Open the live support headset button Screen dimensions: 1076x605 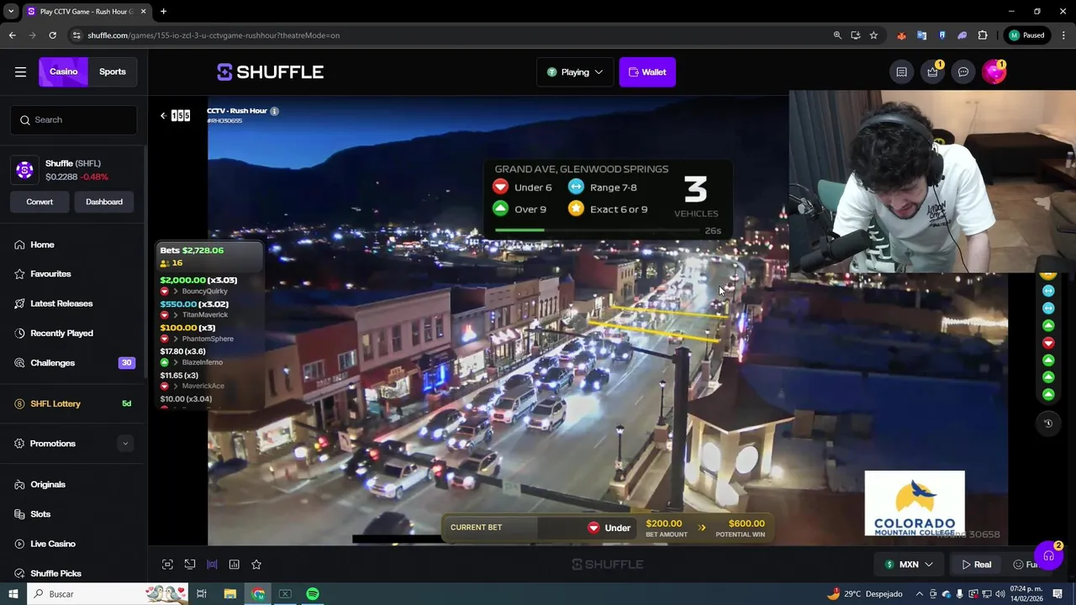click(1048, 555)
